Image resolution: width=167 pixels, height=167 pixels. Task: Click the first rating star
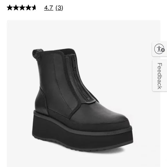10,8
